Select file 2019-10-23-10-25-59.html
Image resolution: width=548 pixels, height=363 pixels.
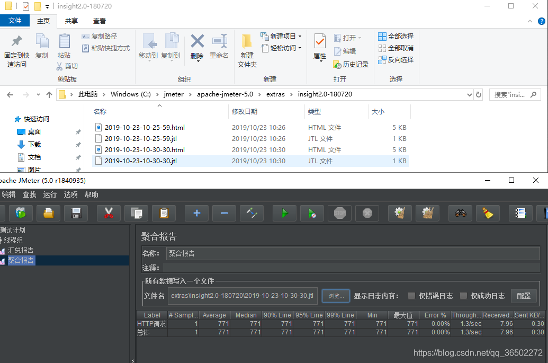(145, 128)
